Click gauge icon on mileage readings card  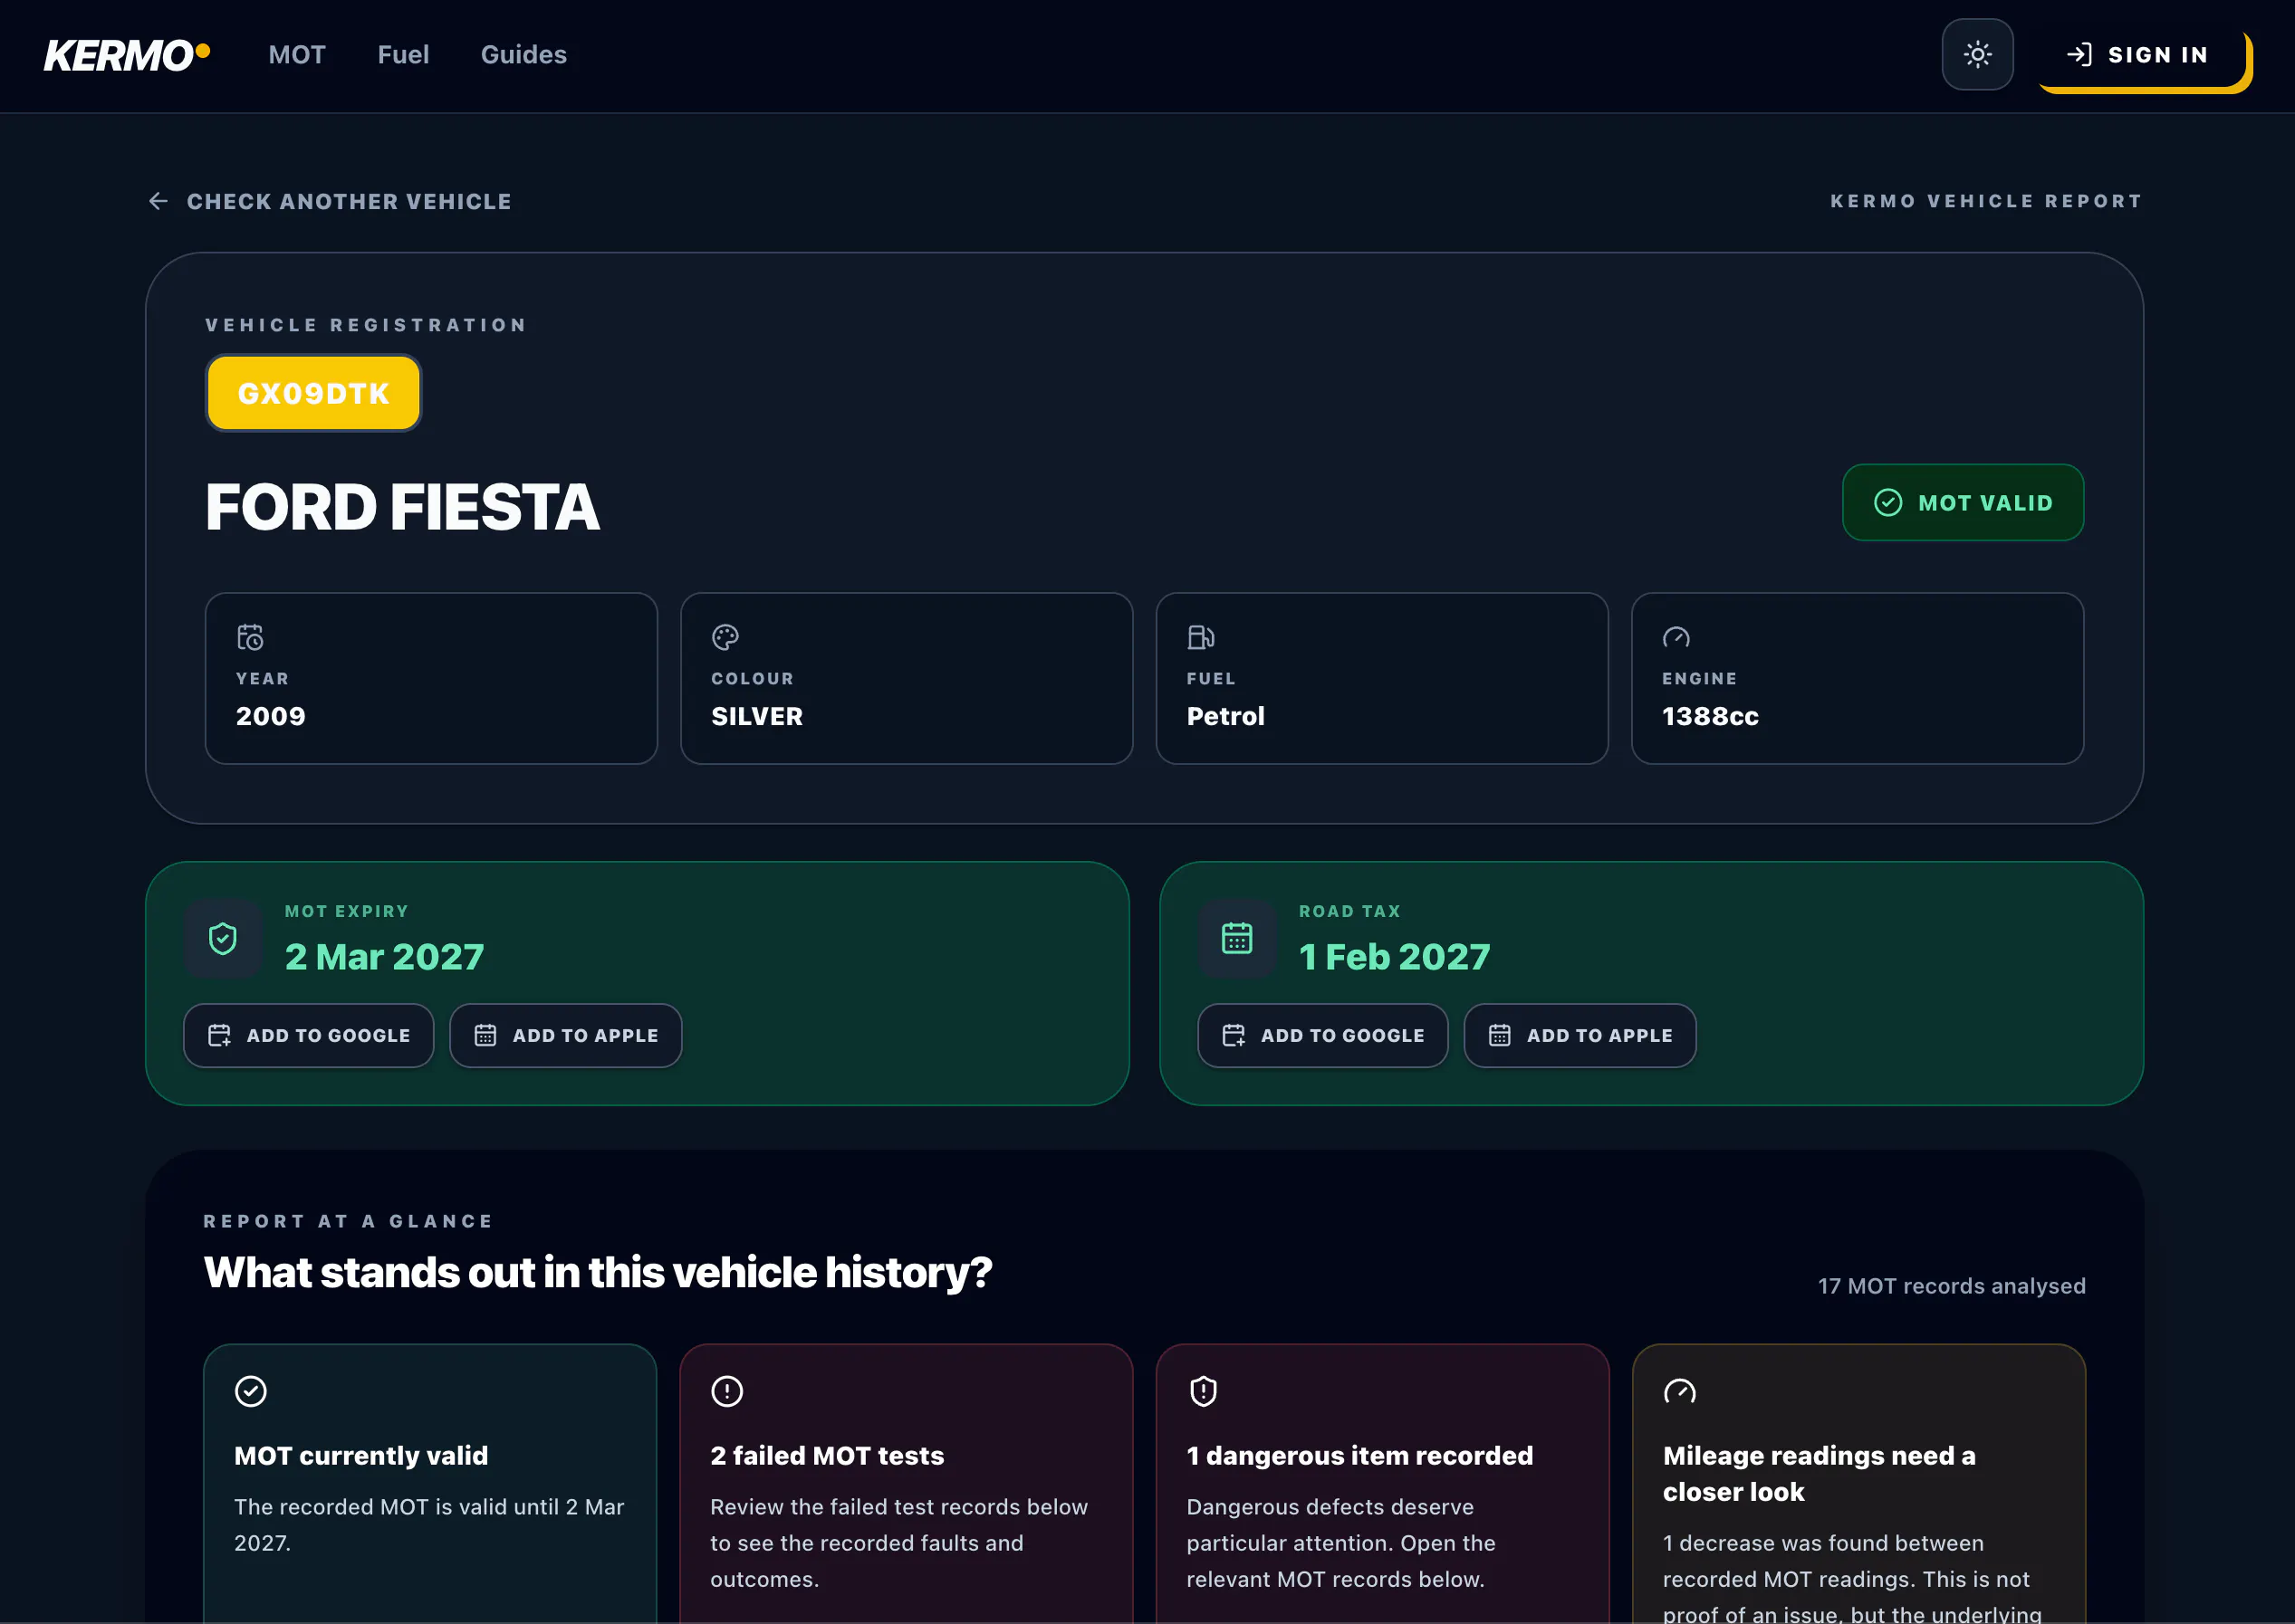click(x=1680, y=1391)
